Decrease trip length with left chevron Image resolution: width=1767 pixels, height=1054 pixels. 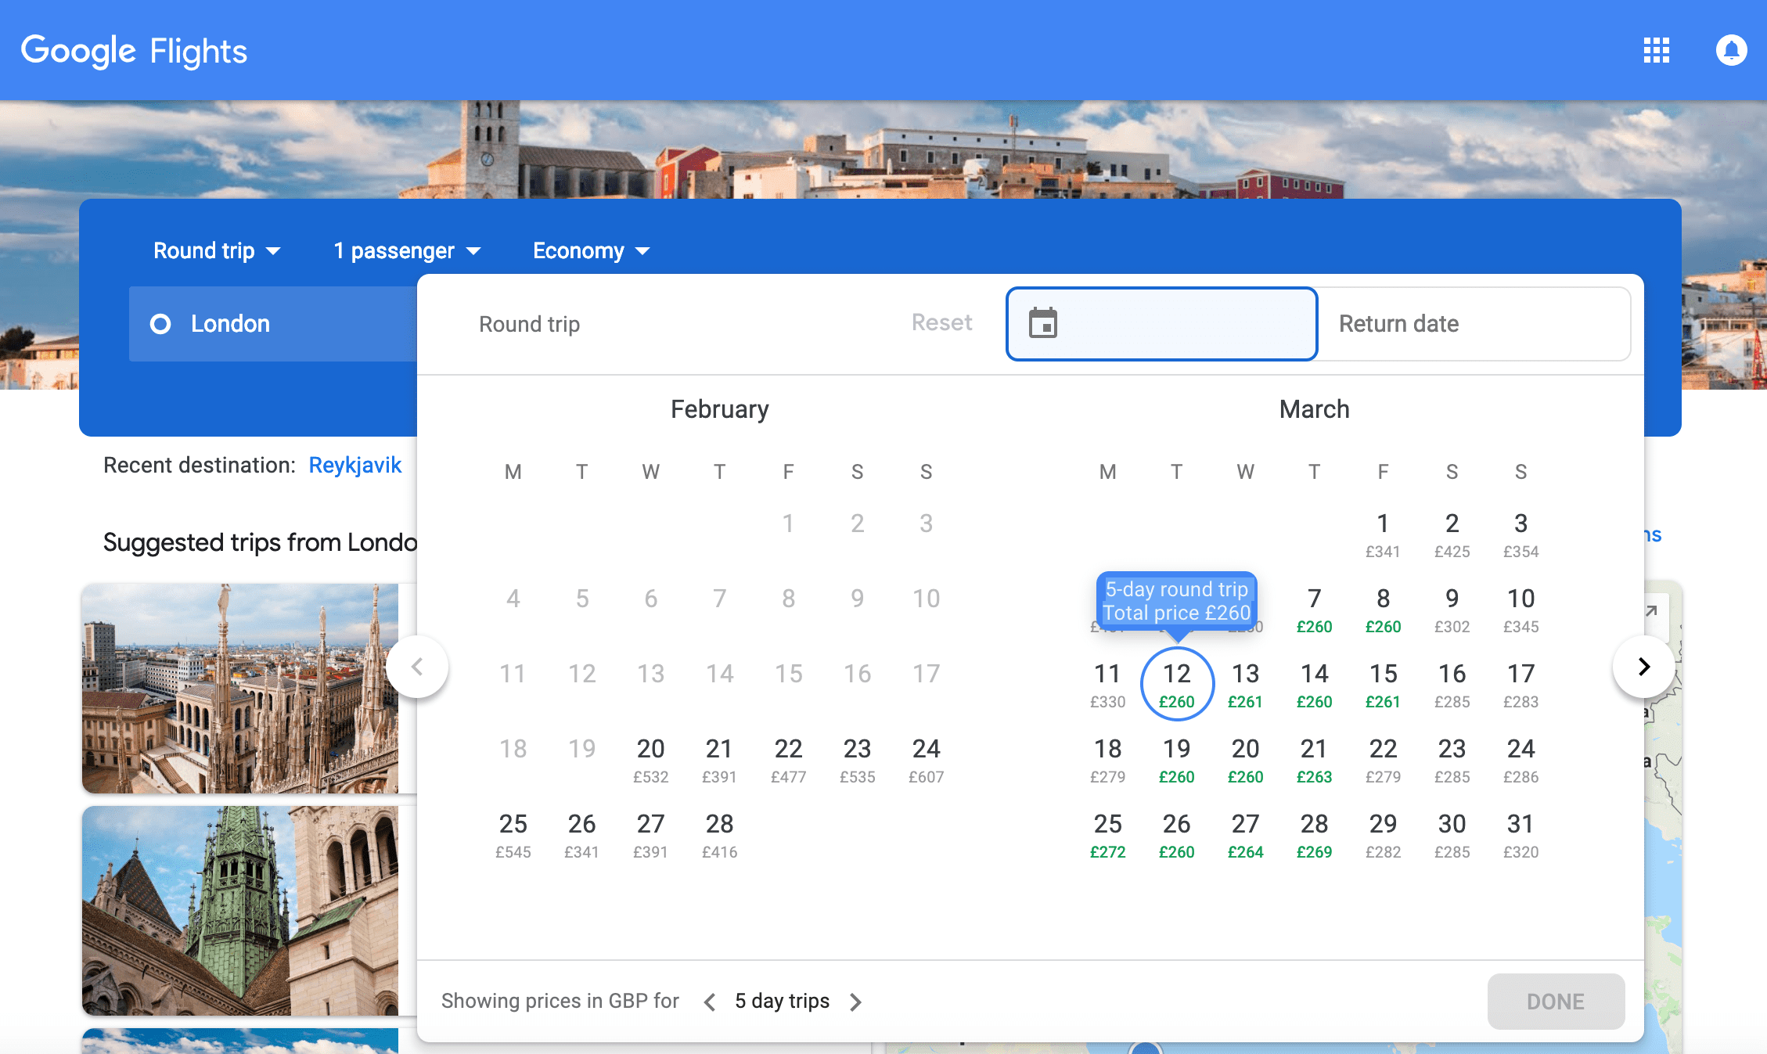pyautogui.click(x=710, y=1002)
